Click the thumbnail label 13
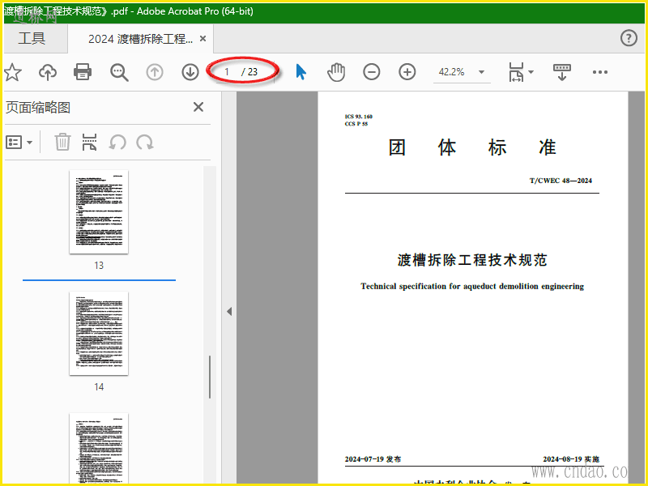Screen dimensions: 648x486 click(x=99, y=266)
